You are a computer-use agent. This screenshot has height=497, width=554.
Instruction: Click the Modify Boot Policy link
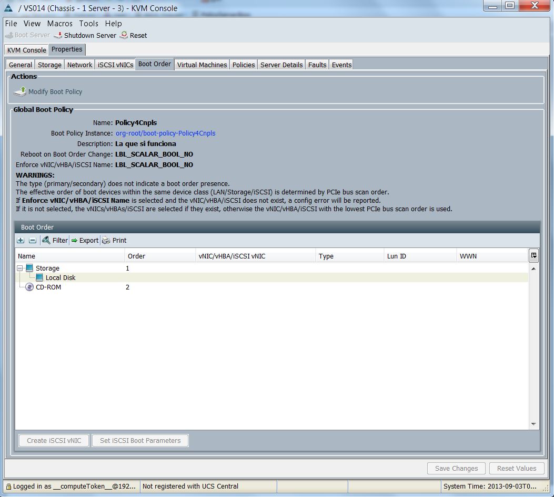coord(55,92)
